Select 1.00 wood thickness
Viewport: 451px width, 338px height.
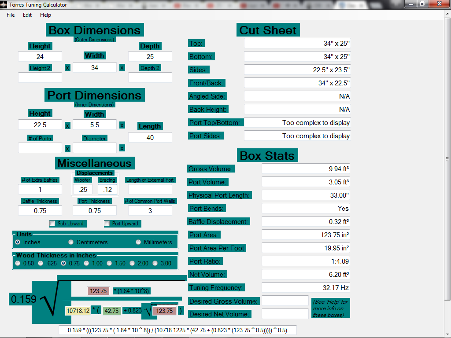pos(86,263)
